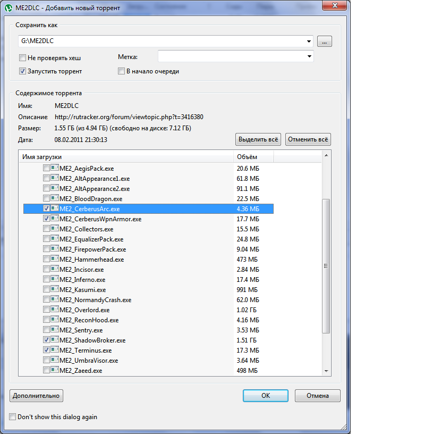The height and width of the screenshot is (434, 424).
Task: Click the 'Отменить всё' button
Action: coord(308,139)
